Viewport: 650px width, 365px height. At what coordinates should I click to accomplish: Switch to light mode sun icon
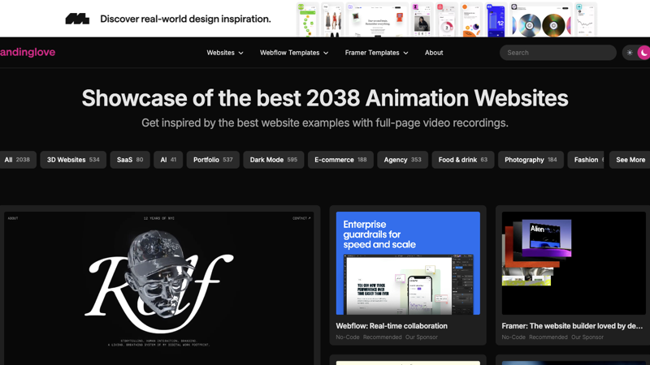click(x=630, y=53)
